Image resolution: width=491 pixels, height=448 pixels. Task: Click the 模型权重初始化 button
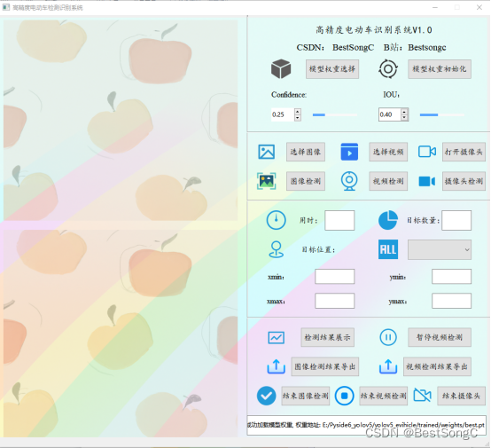pos(440,69)
